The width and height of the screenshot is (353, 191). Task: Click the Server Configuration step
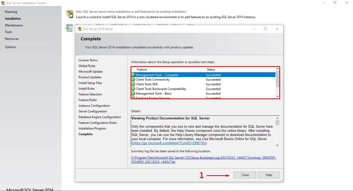93,111
